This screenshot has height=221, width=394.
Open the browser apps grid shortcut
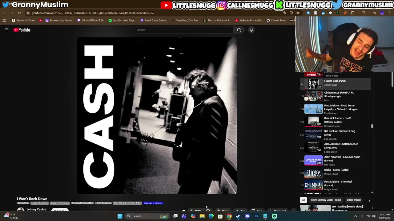[4, 20]
